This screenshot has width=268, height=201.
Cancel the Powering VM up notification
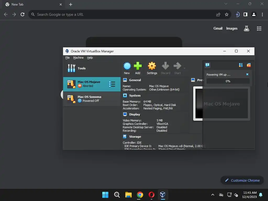[247, 74]
